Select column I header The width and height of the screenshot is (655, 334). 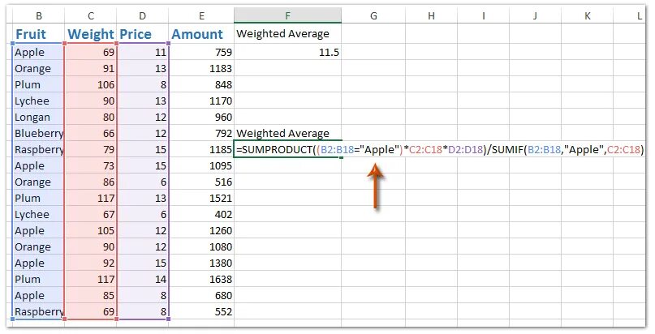[x=483, y=16]
